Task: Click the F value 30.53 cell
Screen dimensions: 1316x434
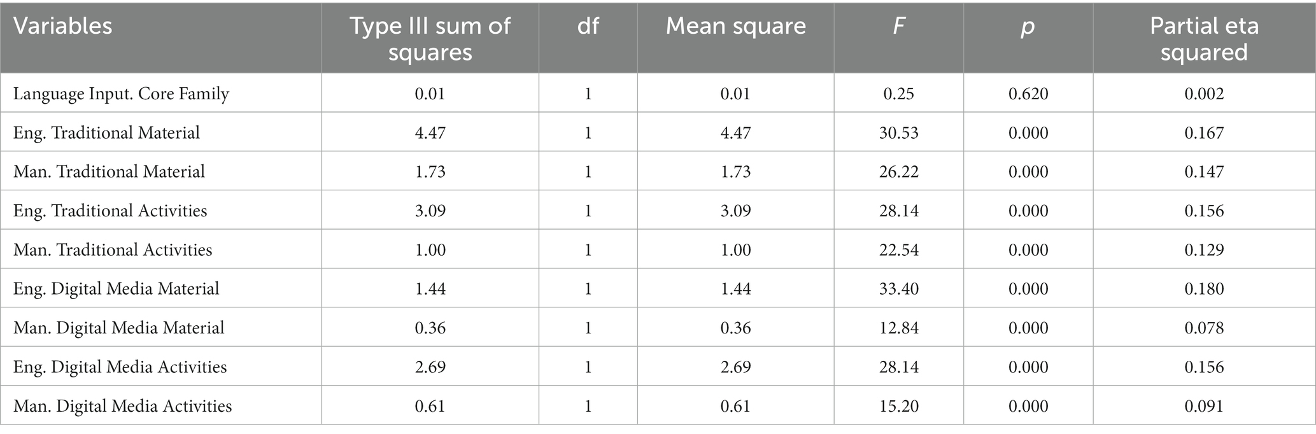Action: click(x=899, y=133)
